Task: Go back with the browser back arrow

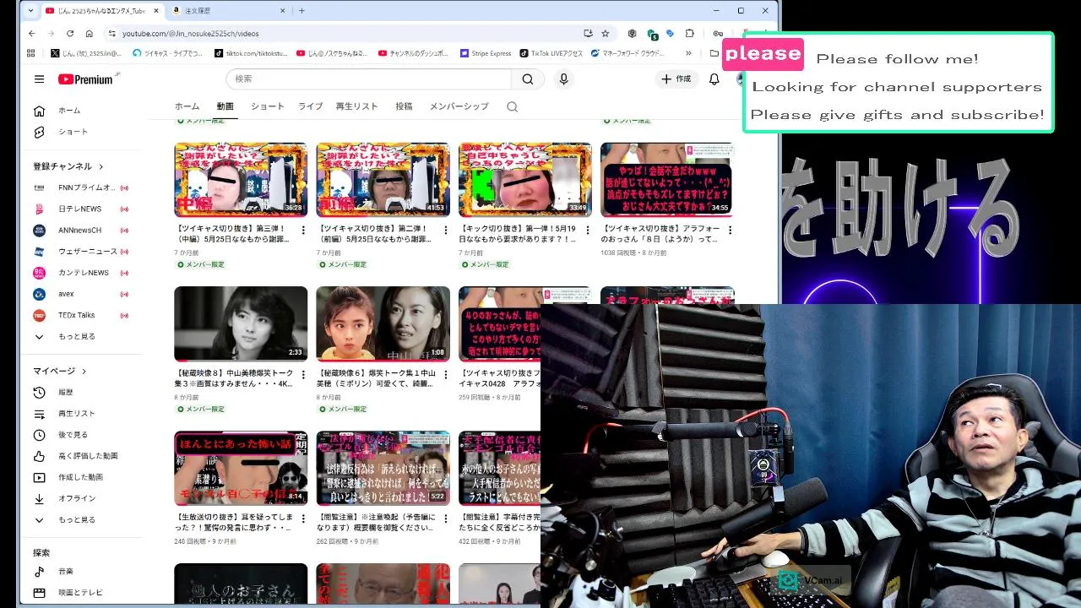Action: pyautogui.click(x=32, y=34)
